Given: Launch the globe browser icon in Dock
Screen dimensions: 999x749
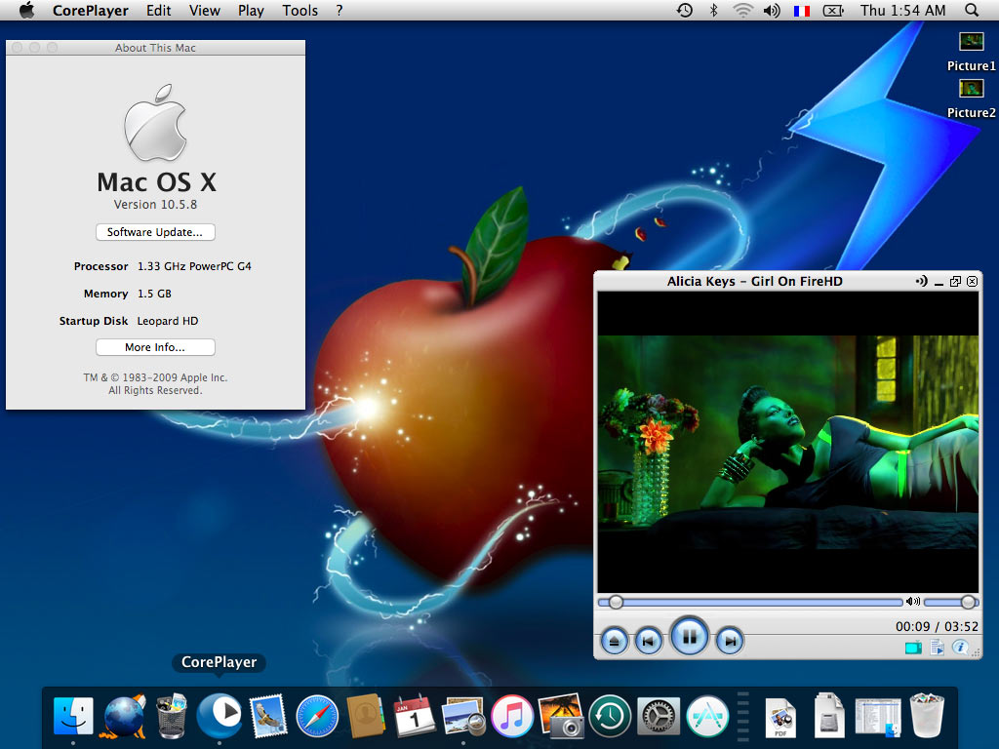Looking at the screenshot, I should (123, 716).
